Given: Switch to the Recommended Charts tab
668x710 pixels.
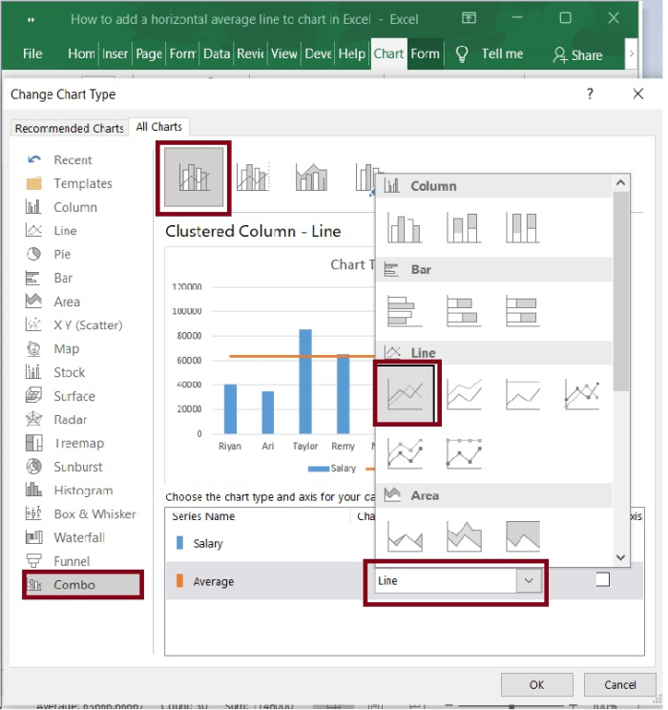Looking at the screenshot, I should click(70, 128).
